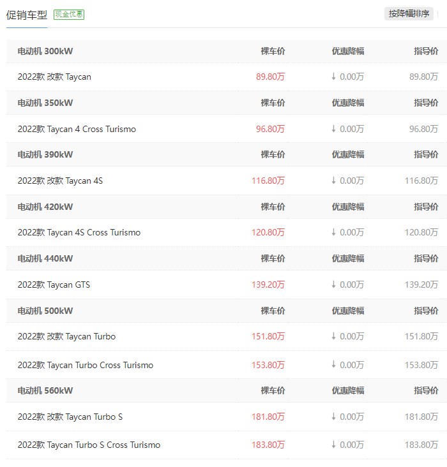Open 2022款 Taycan 4 Cross Turismo link
The width and height of the screenshot is (447, 467).
click(x=77, y=129)
